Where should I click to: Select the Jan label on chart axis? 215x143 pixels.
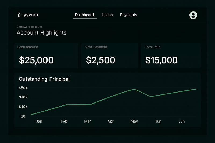point(39,121)
